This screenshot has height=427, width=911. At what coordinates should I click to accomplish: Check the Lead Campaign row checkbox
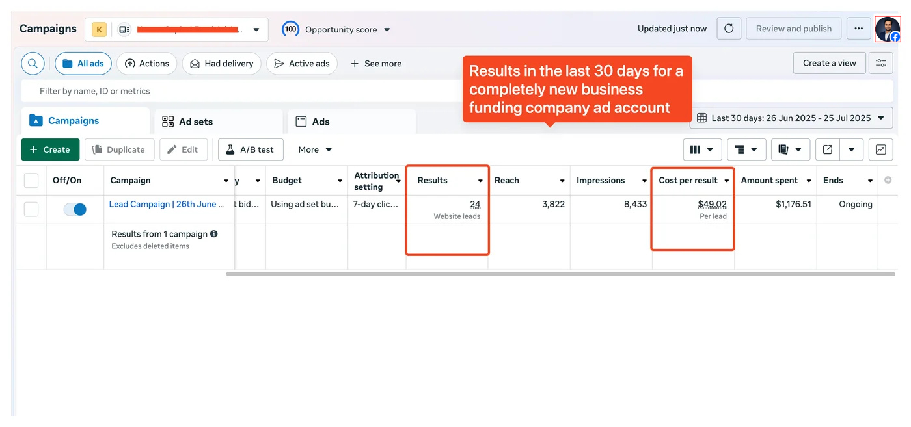(31, 209)
